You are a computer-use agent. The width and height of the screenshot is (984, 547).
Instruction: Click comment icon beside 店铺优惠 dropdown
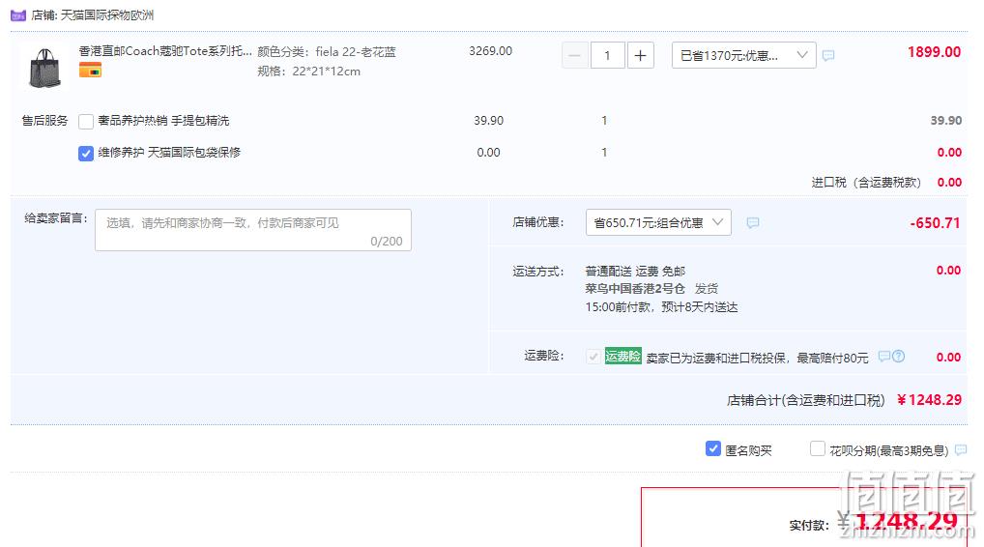[x=753, y=222]
